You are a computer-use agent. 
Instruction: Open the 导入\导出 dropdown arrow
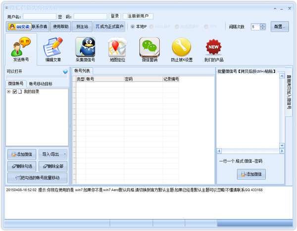coord(64,154)
